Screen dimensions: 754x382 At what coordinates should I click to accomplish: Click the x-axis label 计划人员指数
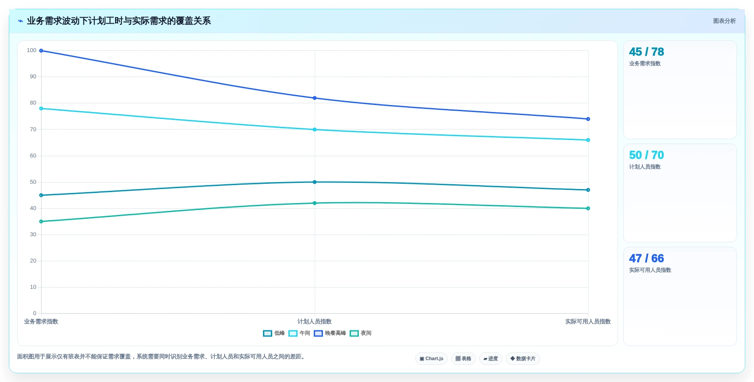coord(315,322)
